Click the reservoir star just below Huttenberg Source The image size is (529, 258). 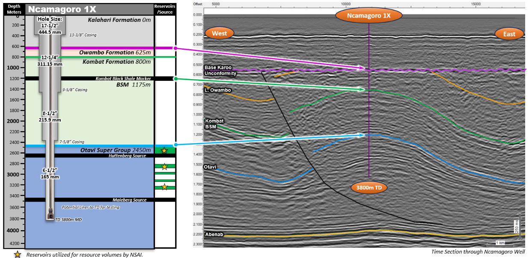164,167
